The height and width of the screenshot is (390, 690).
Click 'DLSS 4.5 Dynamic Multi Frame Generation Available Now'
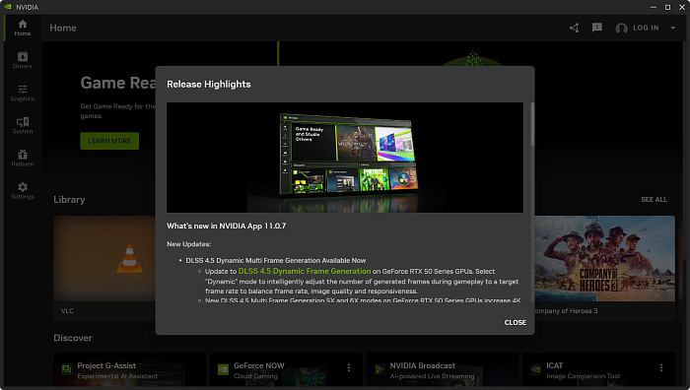pos(276,260)
